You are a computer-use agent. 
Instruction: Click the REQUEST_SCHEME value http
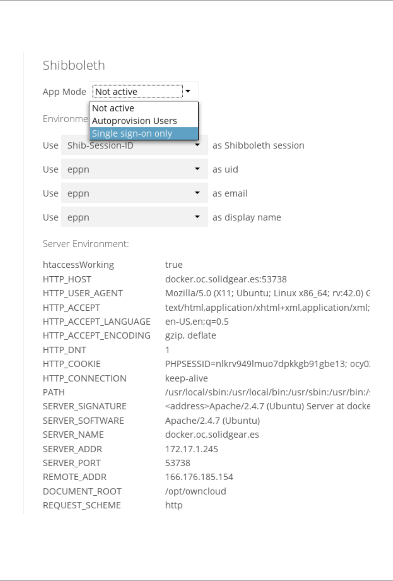174,505
